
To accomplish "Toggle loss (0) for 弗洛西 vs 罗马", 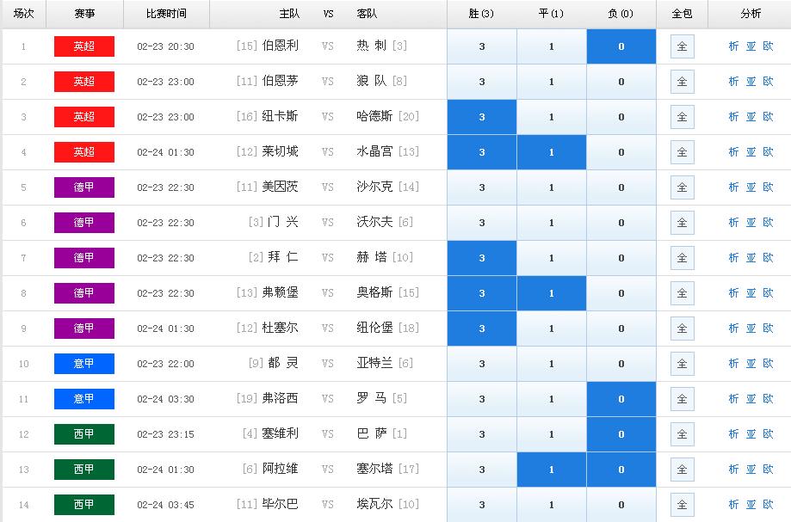I will (x=621, y=399).
